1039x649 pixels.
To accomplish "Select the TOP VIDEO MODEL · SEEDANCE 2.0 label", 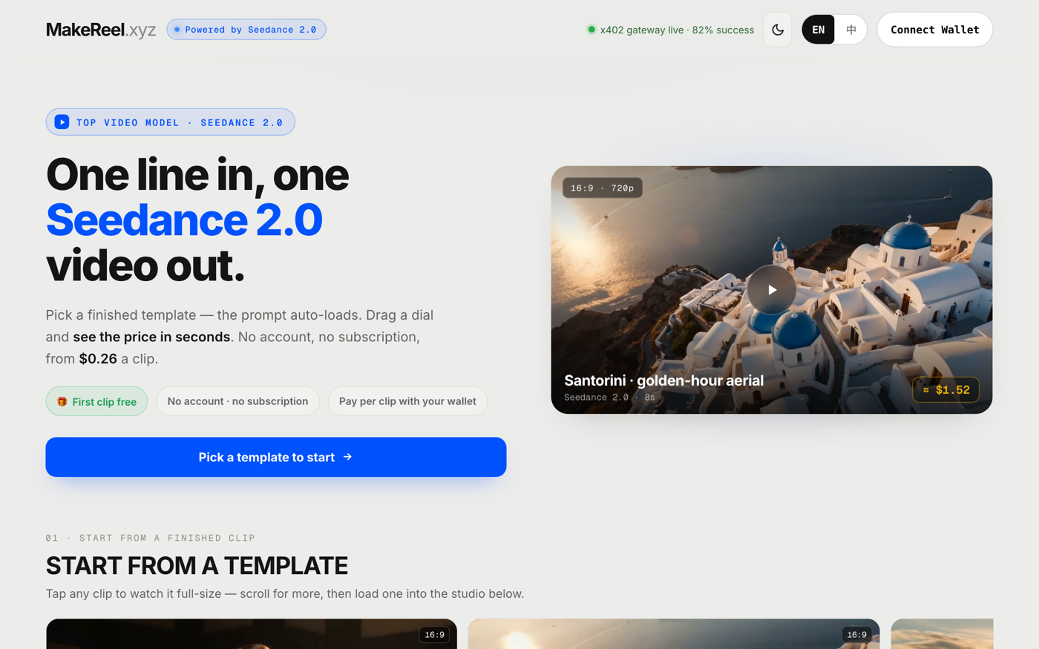I will (180, 122).
